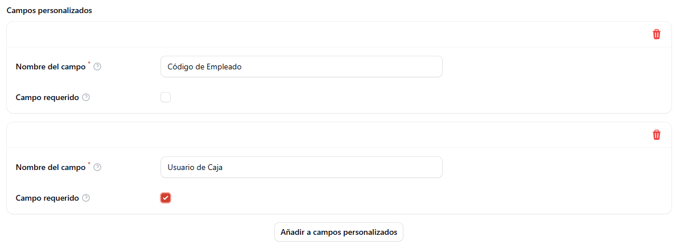Select the Campos personalizados section heading

[x=49, y=11]
